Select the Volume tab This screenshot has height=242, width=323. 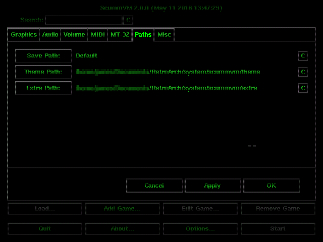[x=74, y=35]
